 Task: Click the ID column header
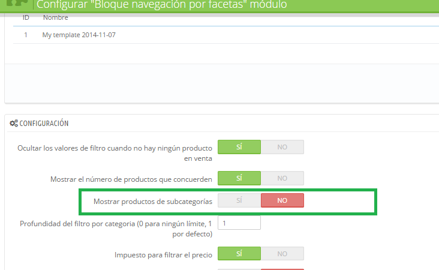[x=26, y=17]
